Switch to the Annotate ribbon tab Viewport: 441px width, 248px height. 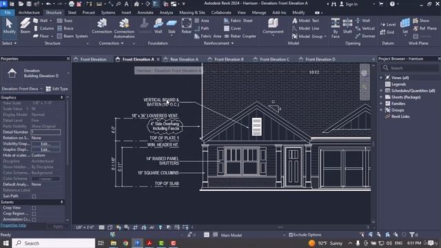[x=145, y=12]
